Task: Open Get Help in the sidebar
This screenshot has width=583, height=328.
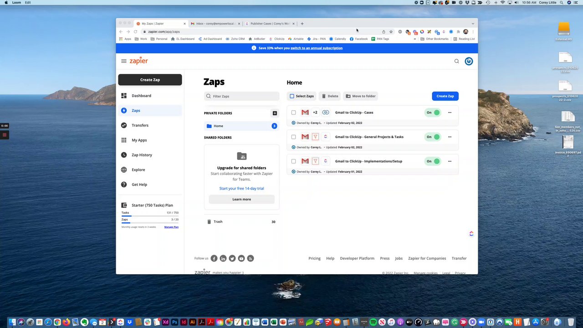Action: pyautogui.click(x=150, y=184)
